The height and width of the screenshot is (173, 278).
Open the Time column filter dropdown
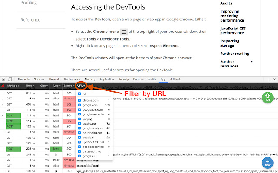[x=30, y=86]
